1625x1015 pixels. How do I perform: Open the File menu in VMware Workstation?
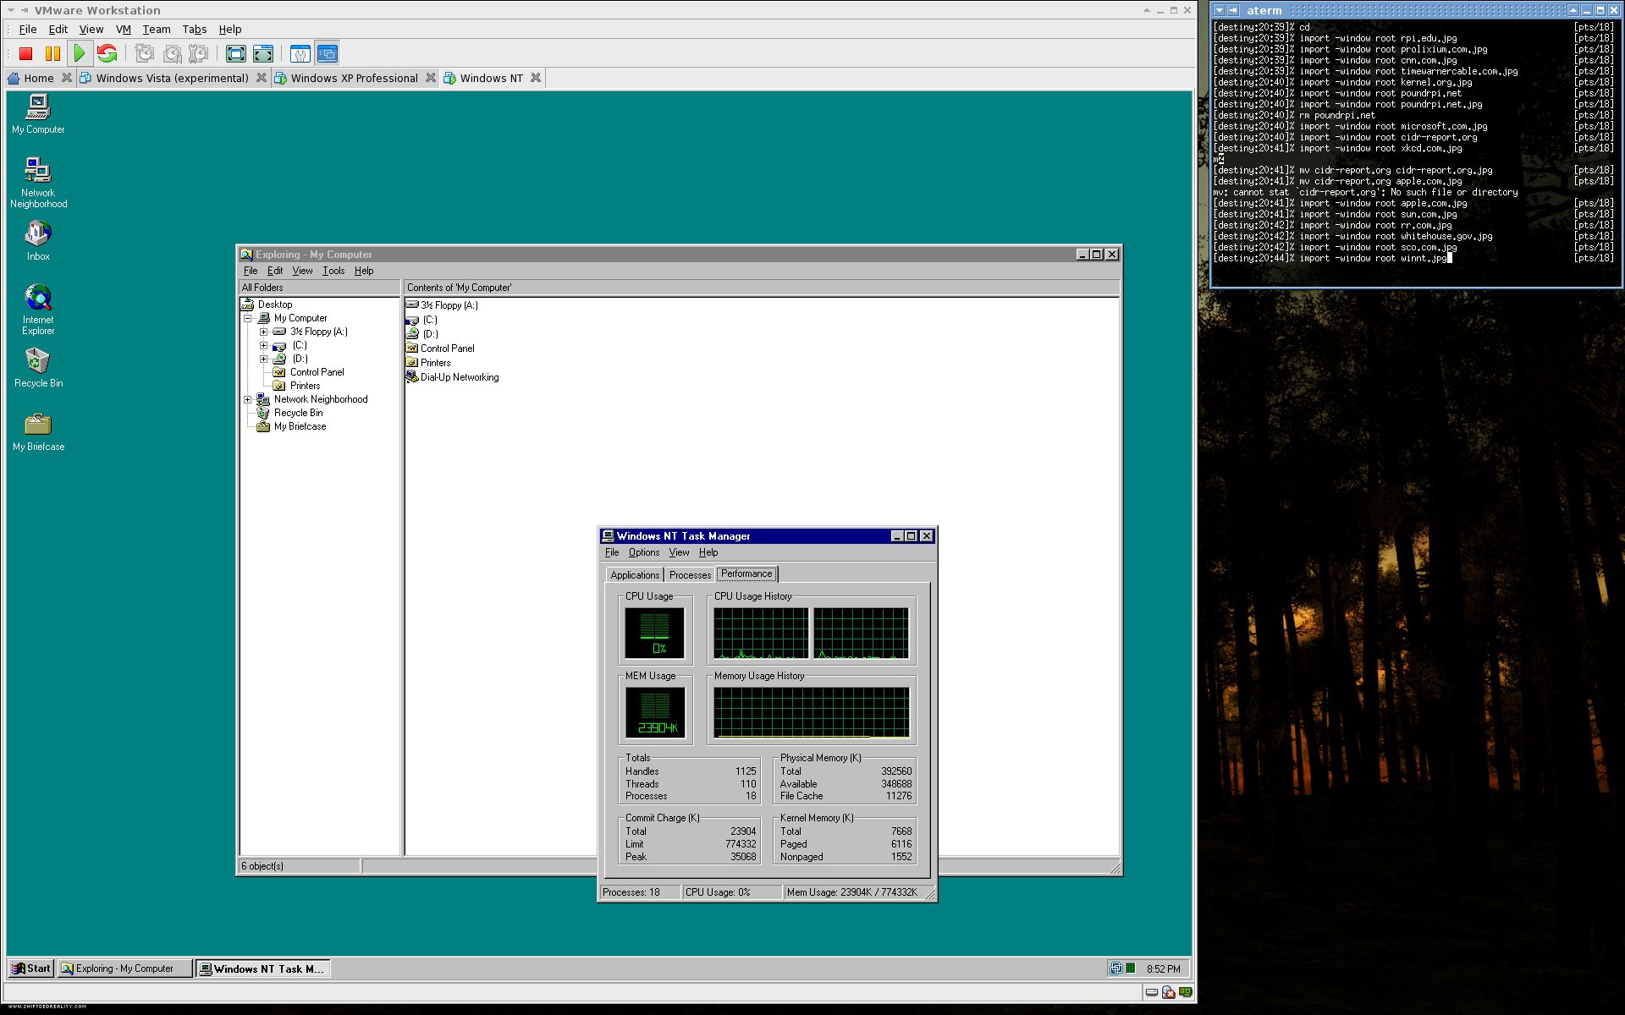28,29
